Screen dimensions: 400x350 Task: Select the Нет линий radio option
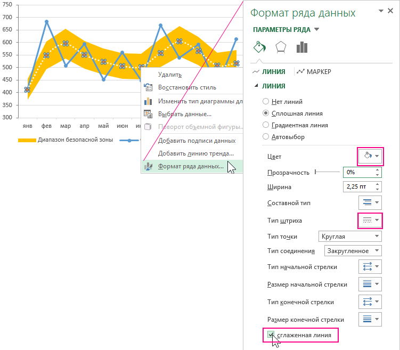tap(266, 102)
